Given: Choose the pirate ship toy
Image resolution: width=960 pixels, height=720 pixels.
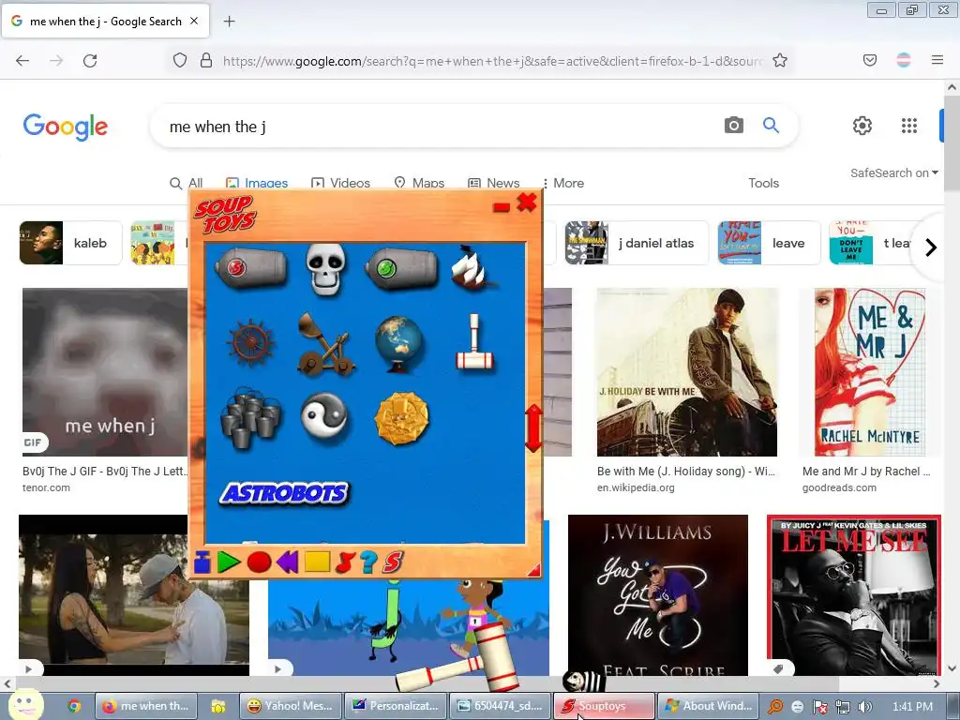Looking at the screenshot, I should point(472,268).
